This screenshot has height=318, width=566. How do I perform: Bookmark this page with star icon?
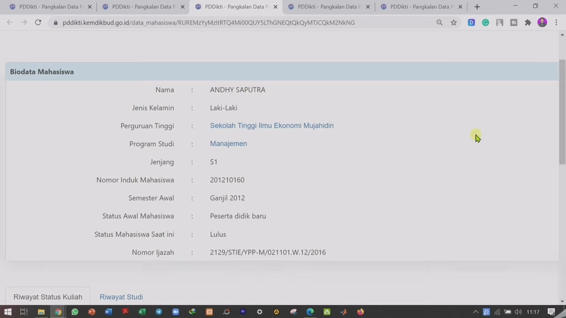[454, 23]
